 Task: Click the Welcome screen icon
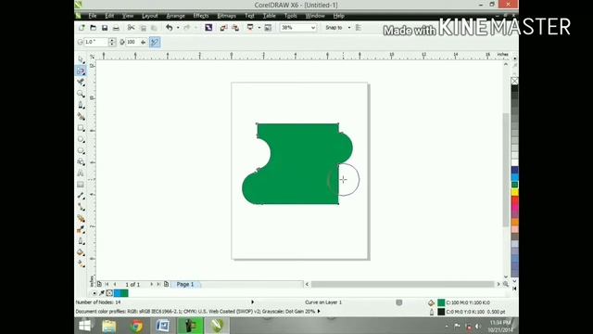268,28
